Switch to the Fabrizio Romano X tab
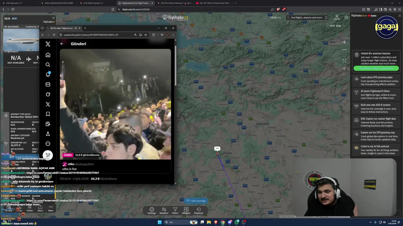Image resolution: width=403 pixels, height=226 pixels. pos(174,3)
